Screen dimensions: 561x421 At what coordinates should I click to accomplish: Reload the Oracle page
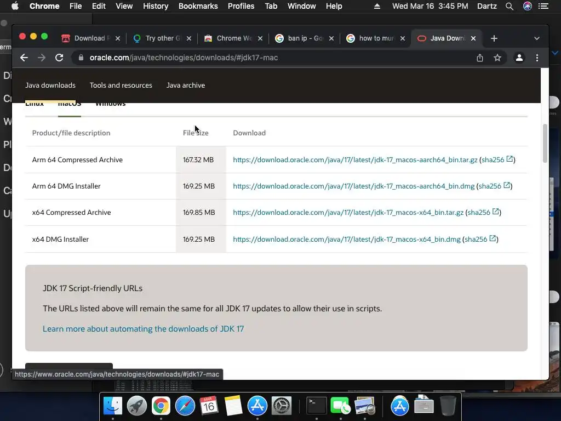(59, 58)
